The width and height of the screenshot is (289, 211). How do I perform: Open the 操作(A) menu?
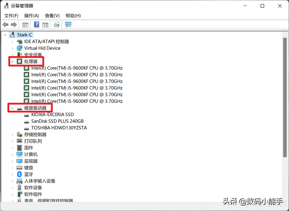(31, 16)
